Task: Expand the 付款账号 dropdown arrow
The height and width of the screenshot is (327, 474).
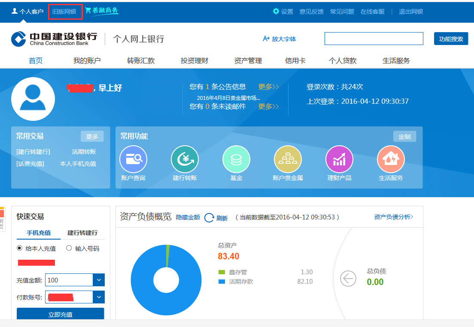Action: [99, 297]
